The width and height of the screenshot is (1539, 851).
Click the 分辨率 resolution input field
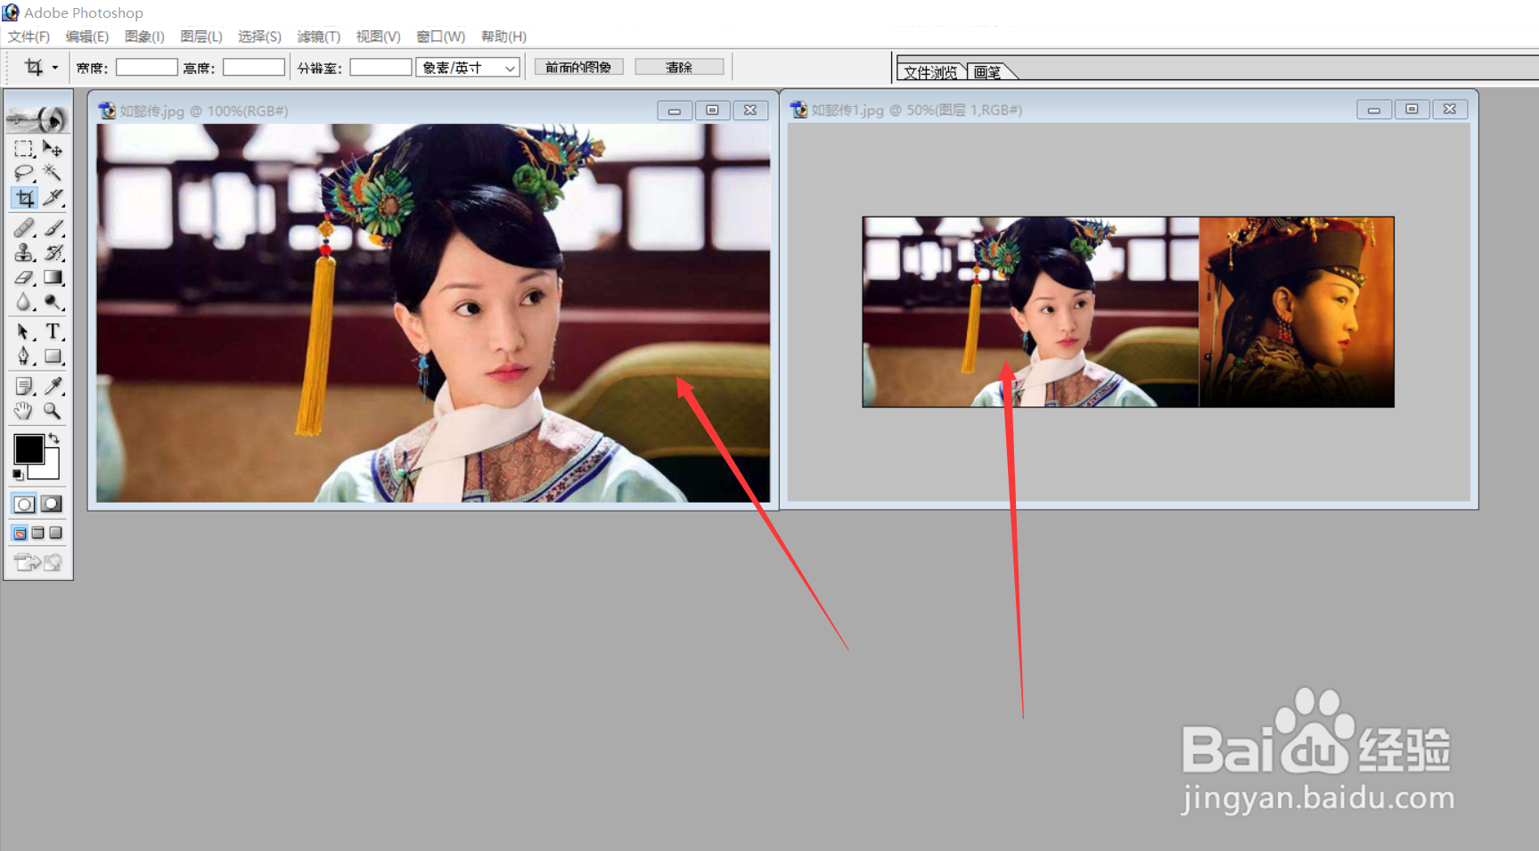click(381, 67)
